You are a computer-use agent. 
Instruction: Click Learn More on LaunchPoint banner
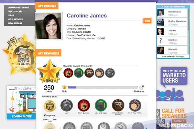[22, 116]
